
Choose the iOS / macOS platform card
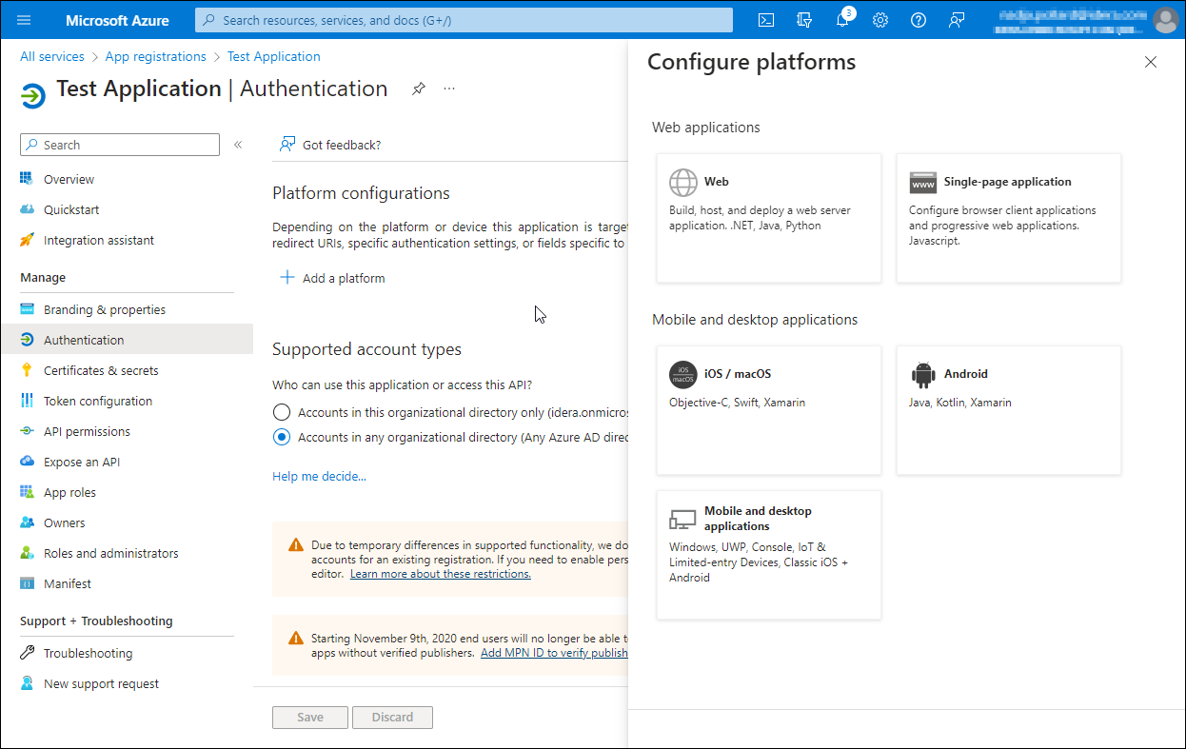coord(769,410)
